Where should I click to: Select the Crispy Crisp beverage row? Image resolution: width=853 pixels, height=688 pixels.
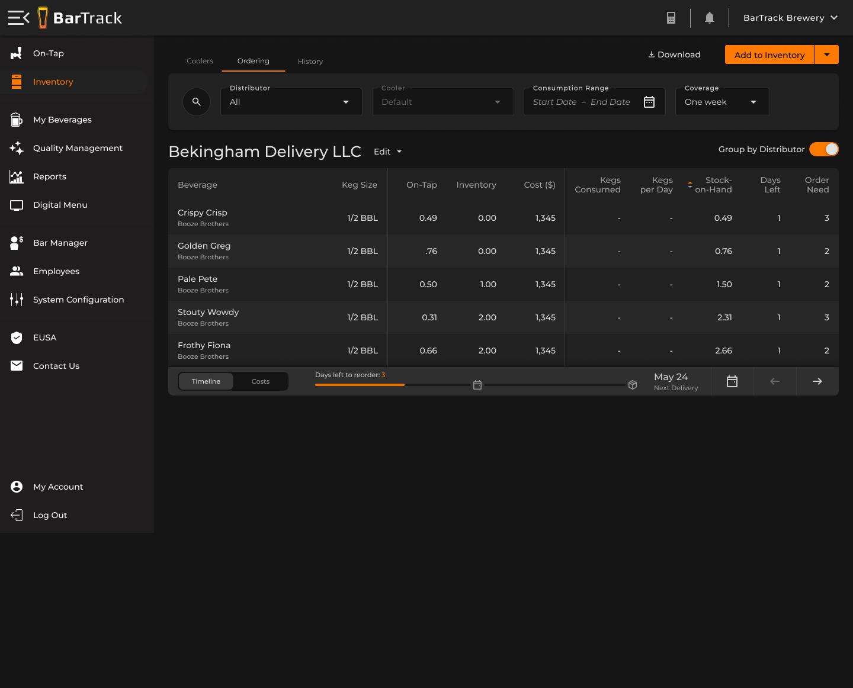coord(504,218)
